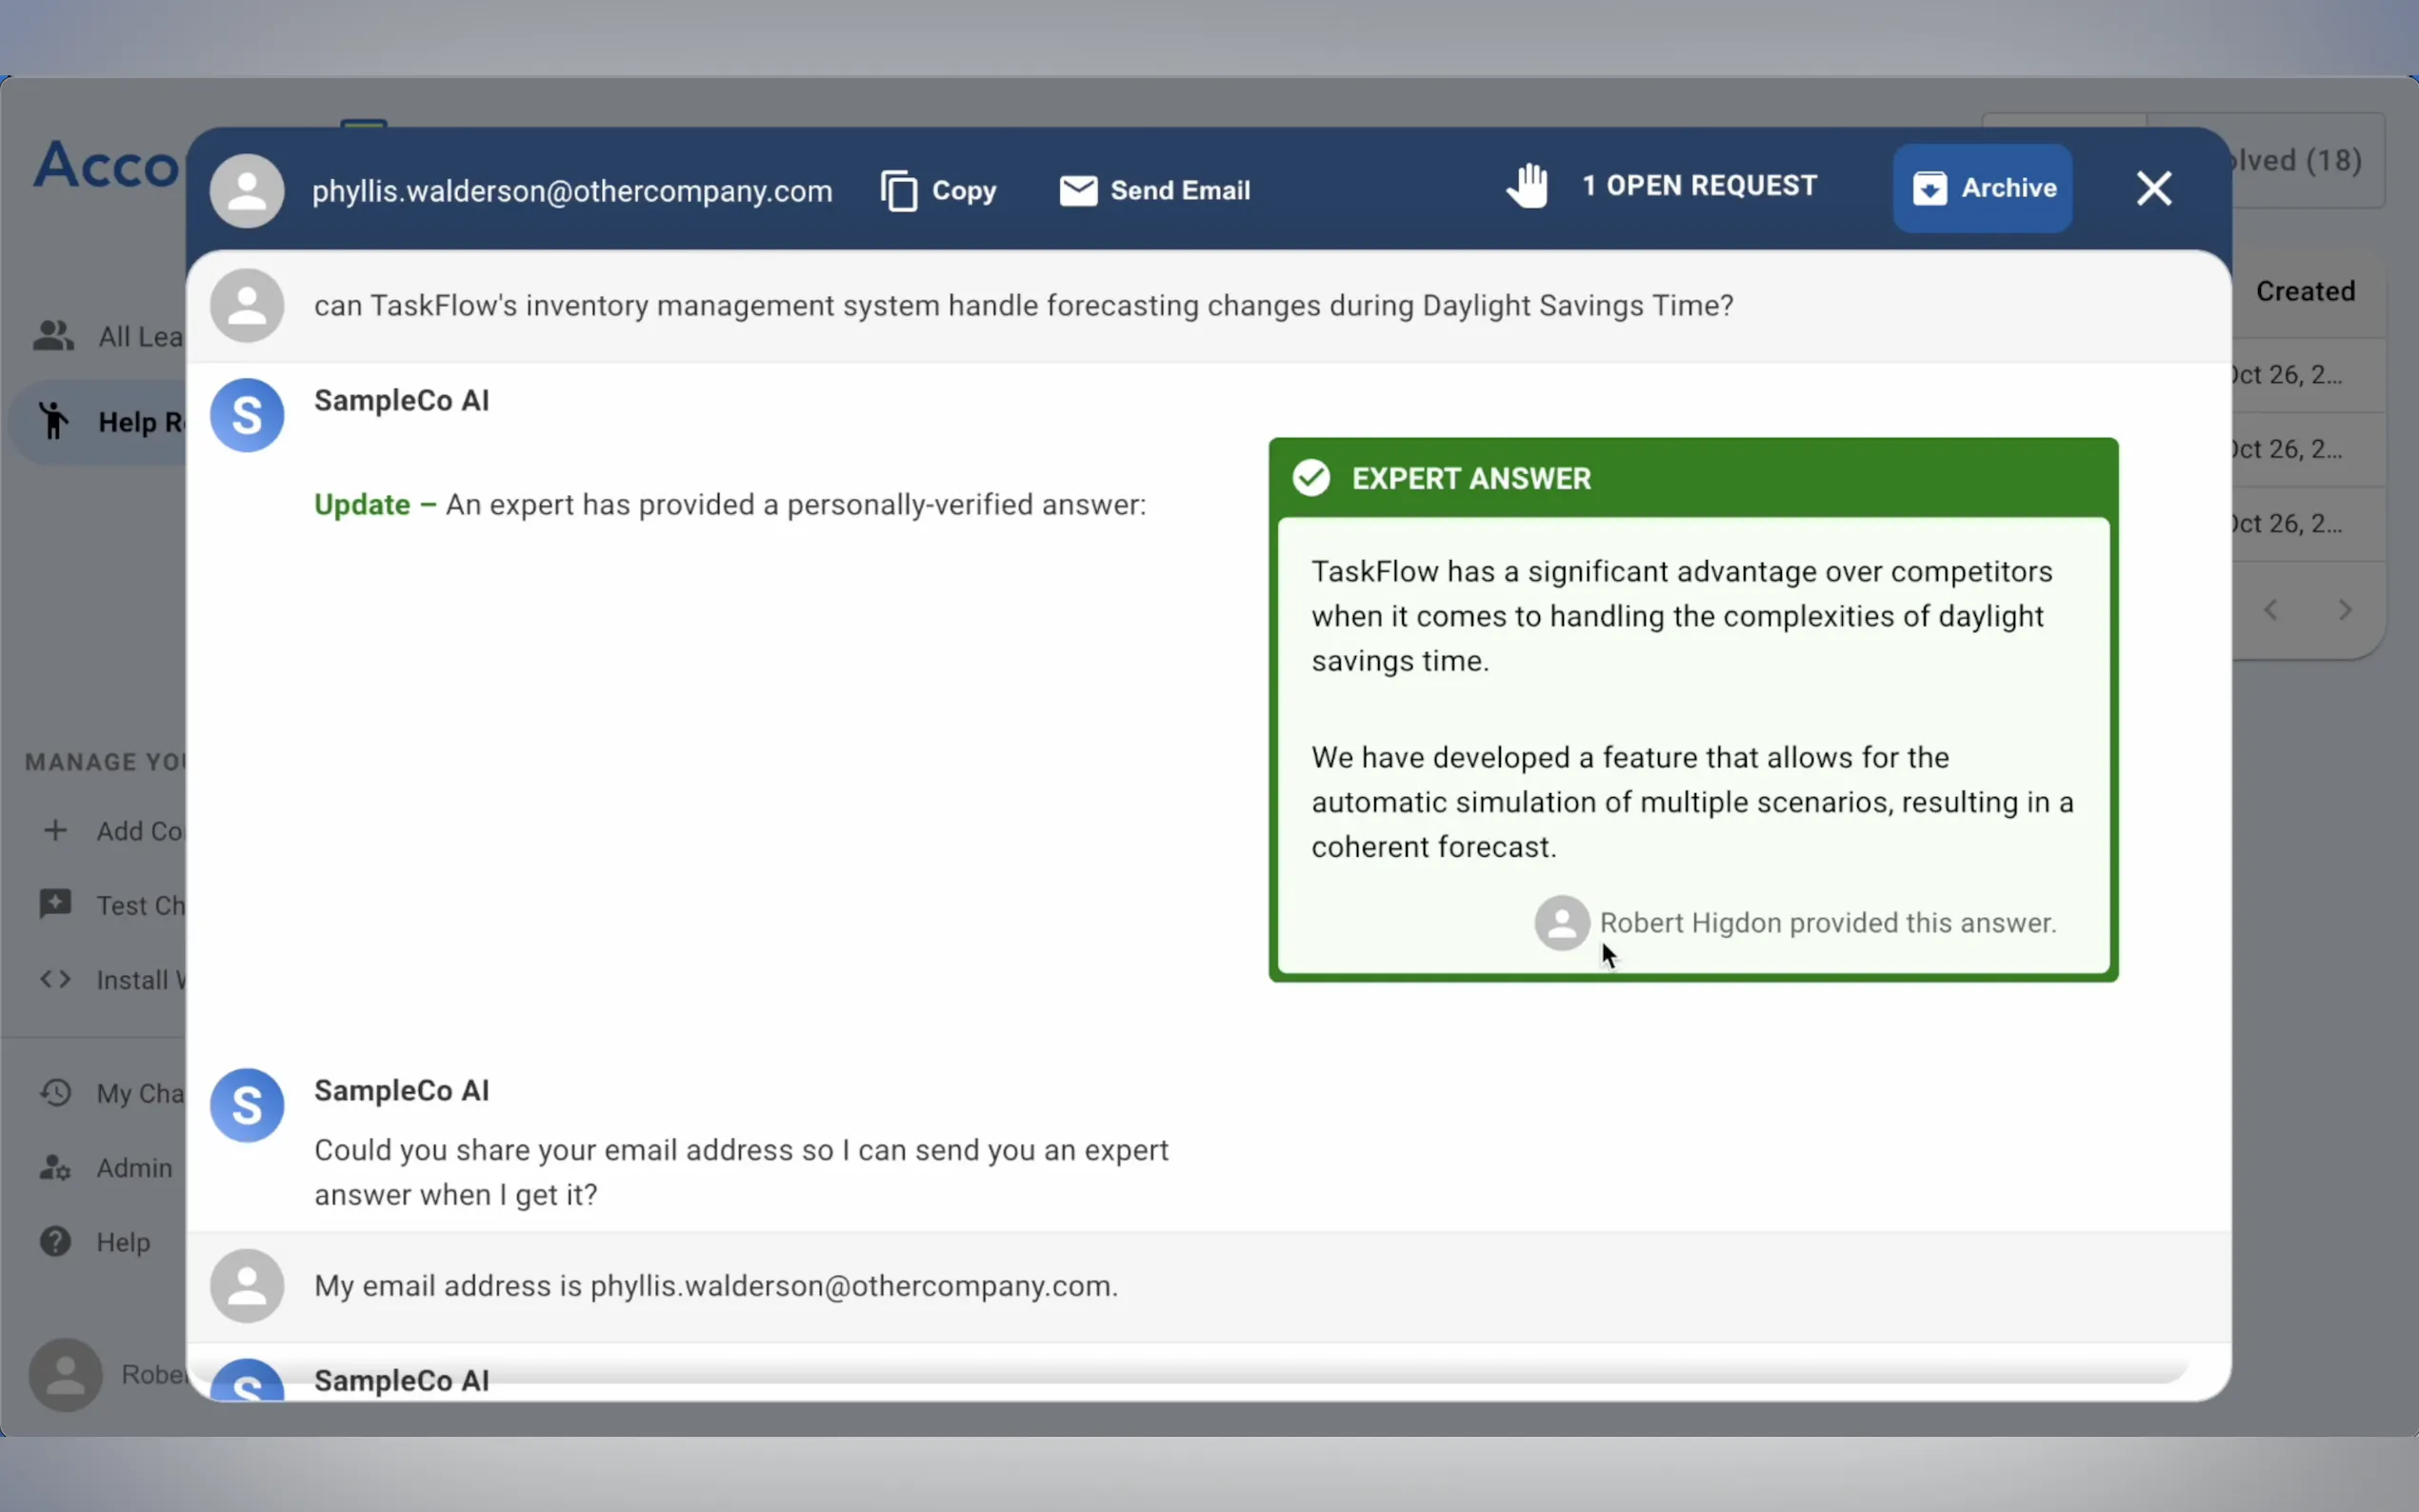The image size is (2419, 1512).
Task: Close the conversation dialog
Action: click(x=2154, y=188)
